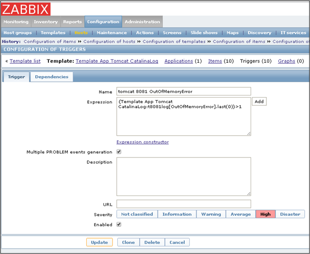Open the Graphs link
Image resolution: width=310 pixels, height=254 pixels.
click(x=286, y=61)
